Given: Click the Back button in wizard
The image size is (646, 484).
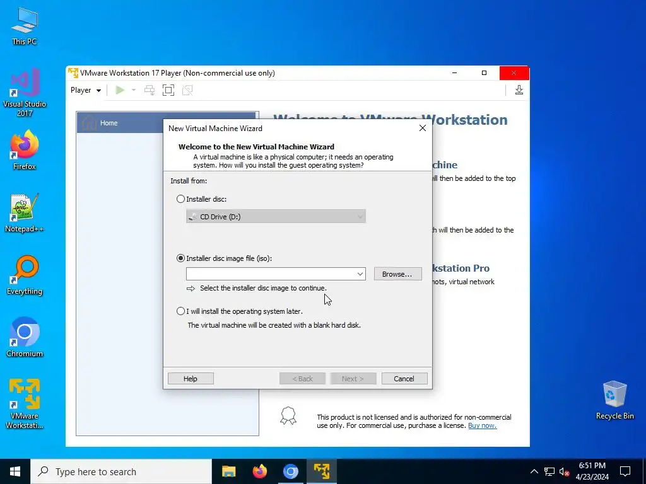Looking at the screenshot, I should (302, 379).
